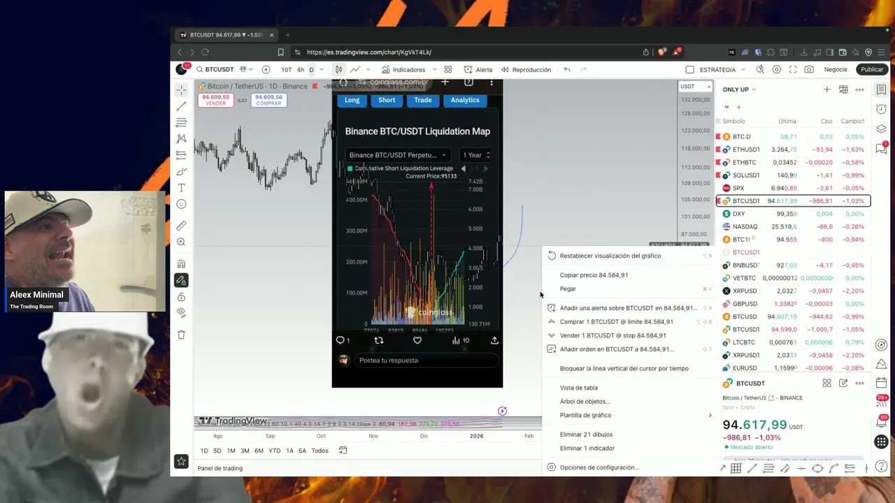
Task: Activate the zoom in tool
Action: [x=181, y=242]
